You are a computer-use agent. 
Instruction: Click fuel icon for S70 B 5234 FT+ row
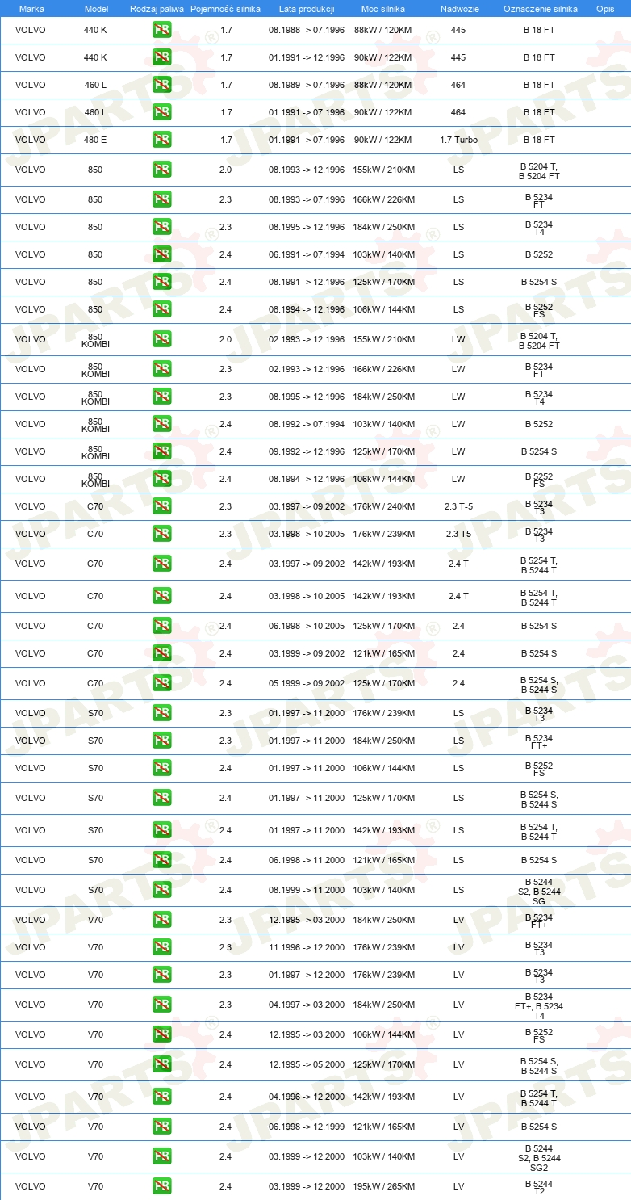[x=161, y=741]
